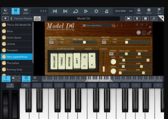Change the 4/4 time signature

pyautogui.click(x=131, y=11)
